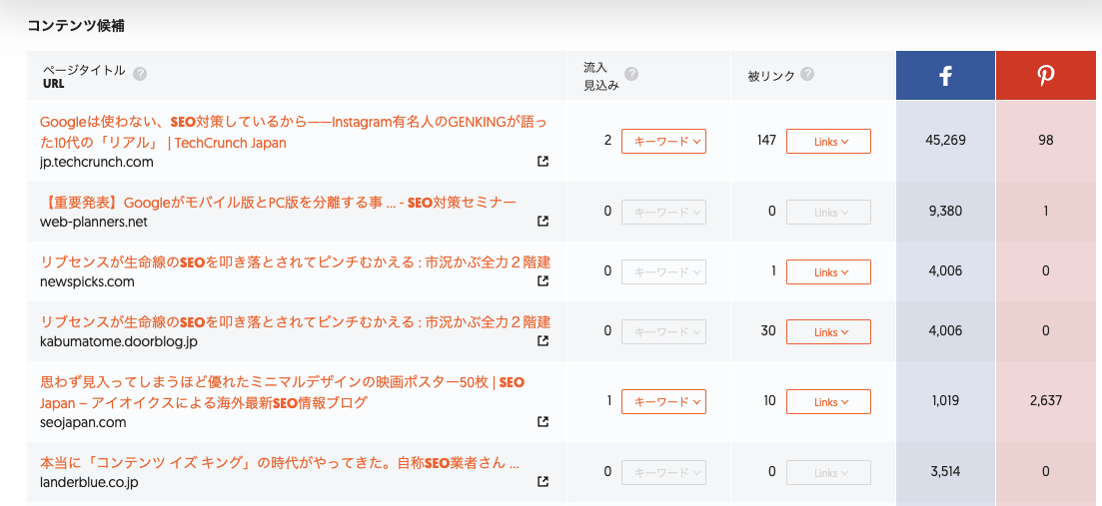This screenshot has height=506, width=1102.
Task: Open external link icon for seojapan.com
Action: [543, 422]
